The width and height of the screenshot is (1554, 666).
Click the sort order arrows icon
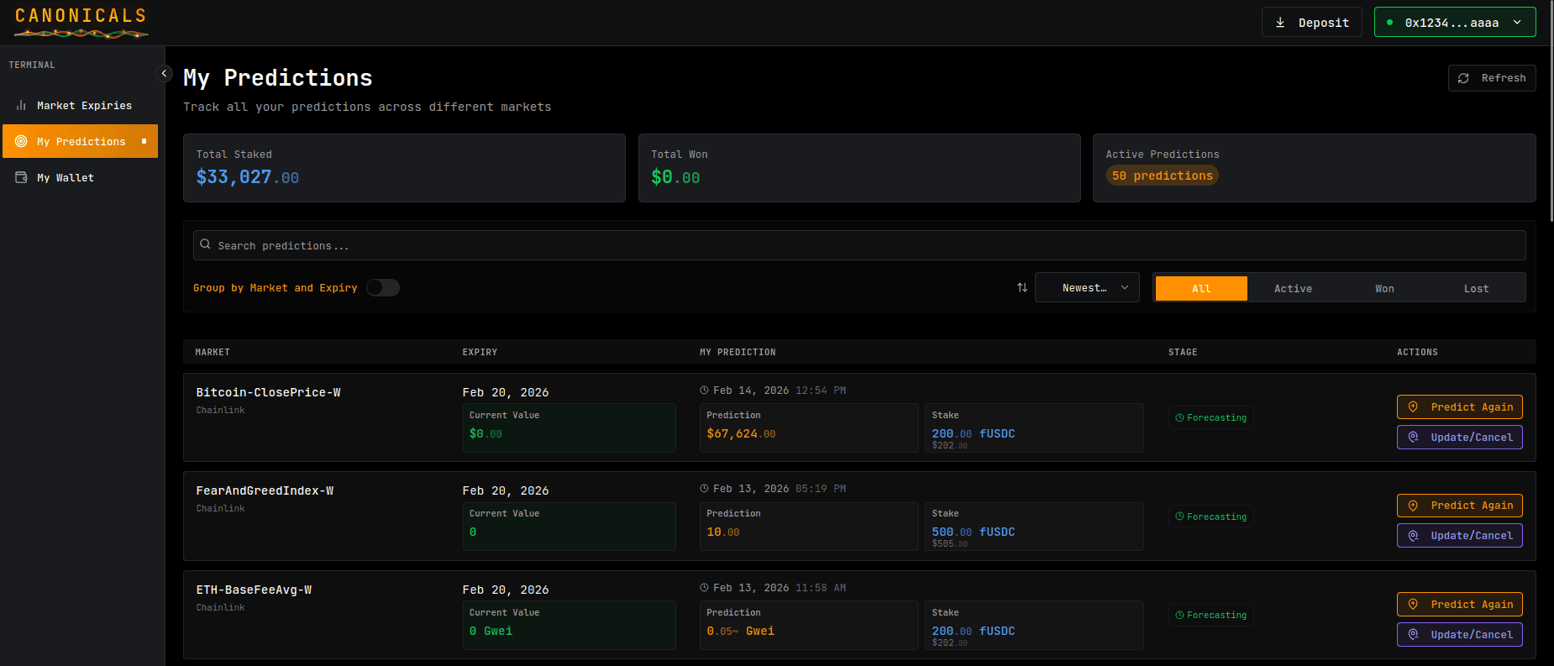pos(1022,288)
